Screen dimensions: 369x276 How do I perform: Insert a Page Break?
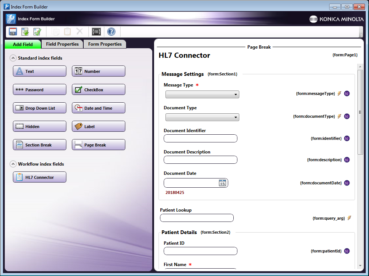[98, 145]
